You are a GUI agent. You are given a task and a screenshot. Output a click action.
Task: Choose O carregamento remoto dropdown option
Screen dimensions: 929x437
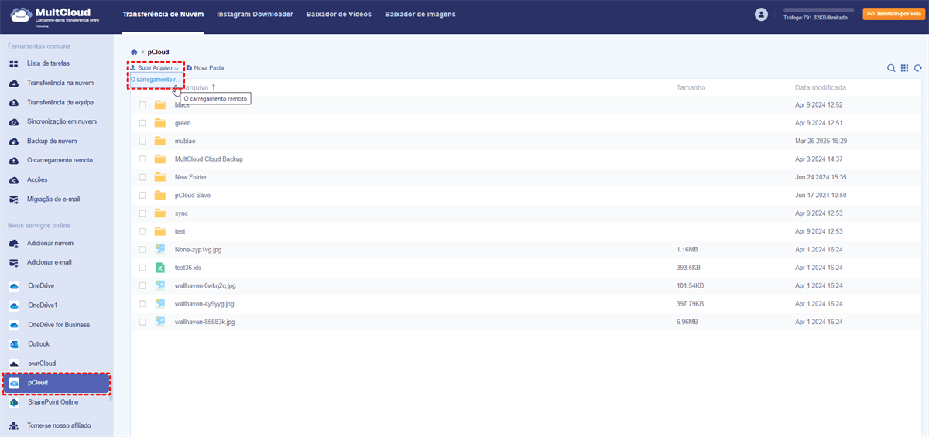click(x=156, y=80)
